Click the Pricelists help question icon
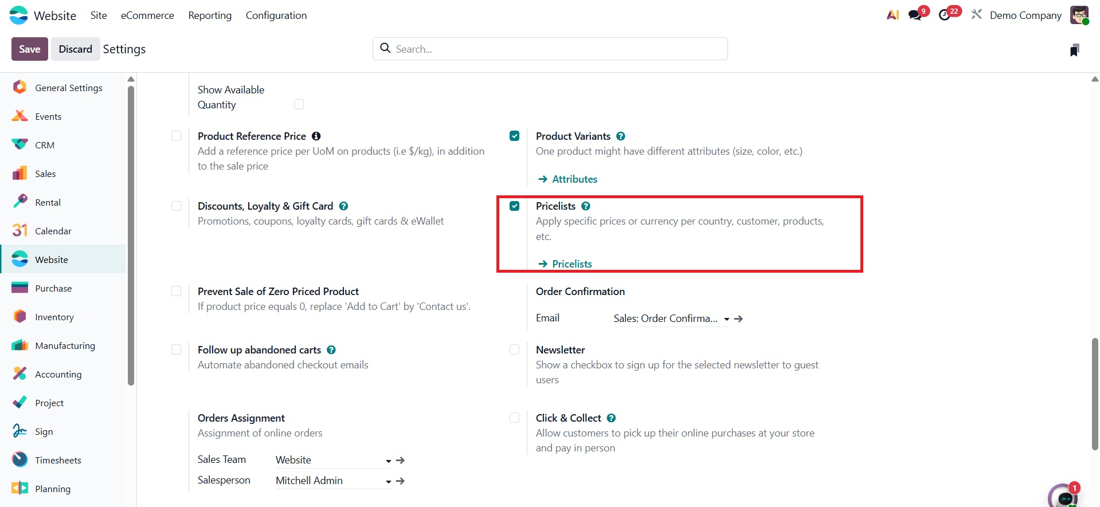 (586, 206)
